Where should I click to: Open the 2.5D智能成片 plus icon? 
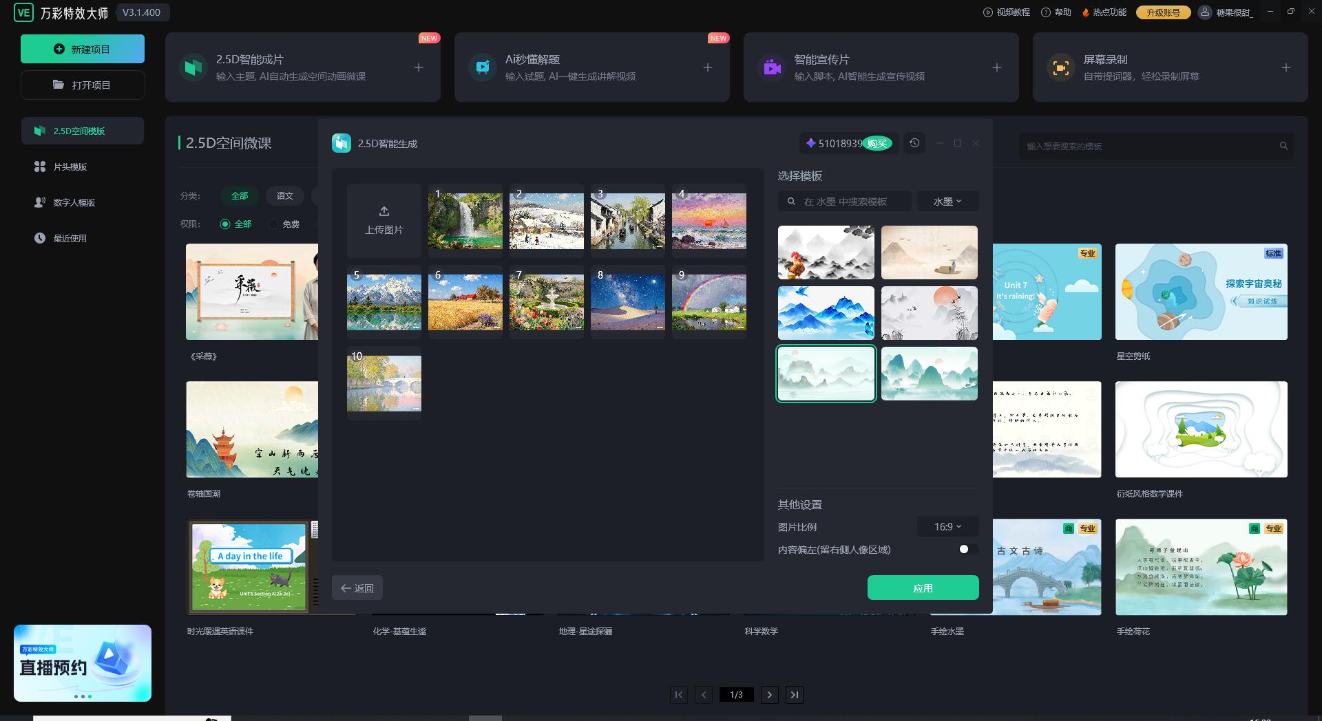[419, 67]
